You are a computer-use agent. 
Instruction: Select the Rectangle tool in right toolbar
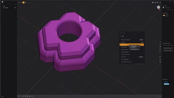point(160,49)
